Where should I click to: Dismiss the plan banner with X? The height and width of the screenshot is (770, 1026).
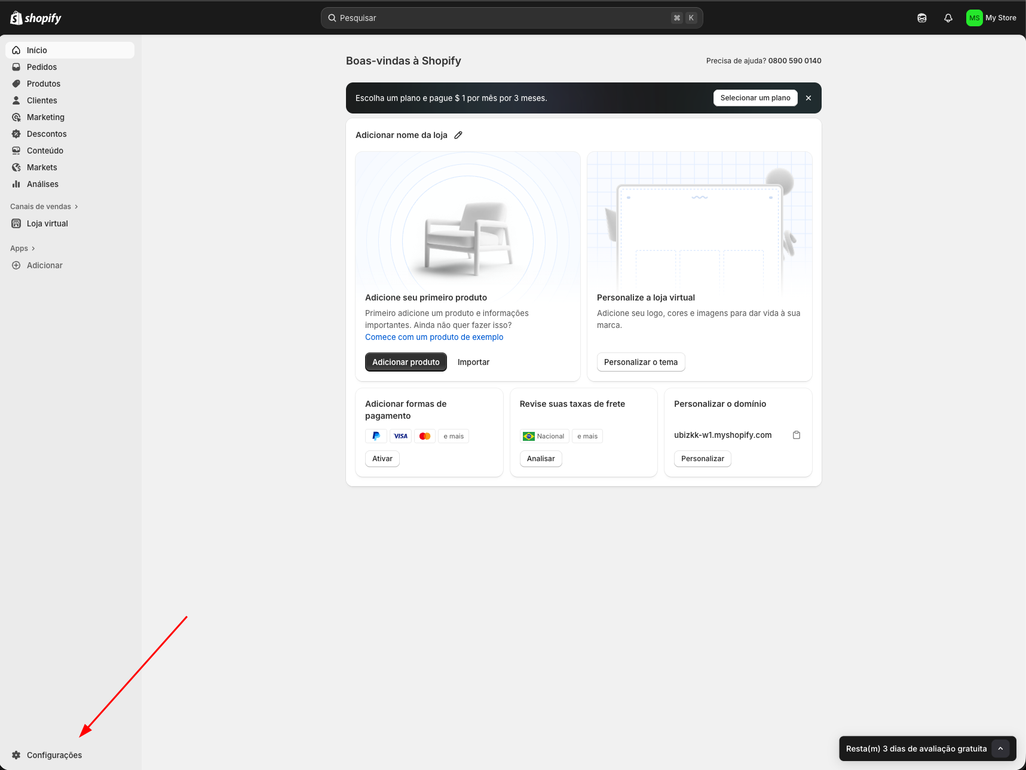coord(808,98)
